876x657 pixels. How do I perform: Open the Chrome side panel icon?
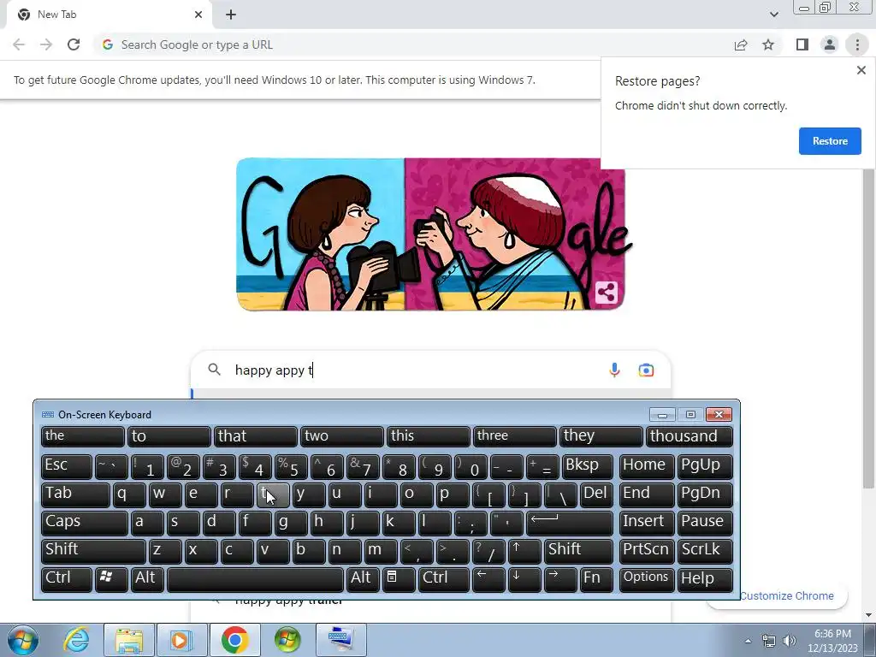tap(802, 44)
